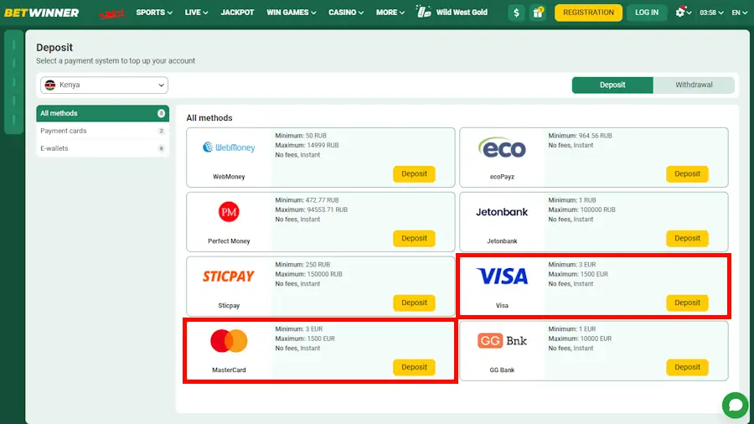Click the 'ecoPayz' label text
Viewport: 754px width, 424px height.
click(x=502, y=177)
